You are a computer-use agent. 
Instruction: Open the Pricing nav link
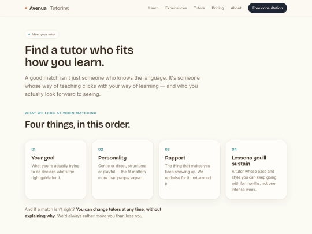(218, 8)
